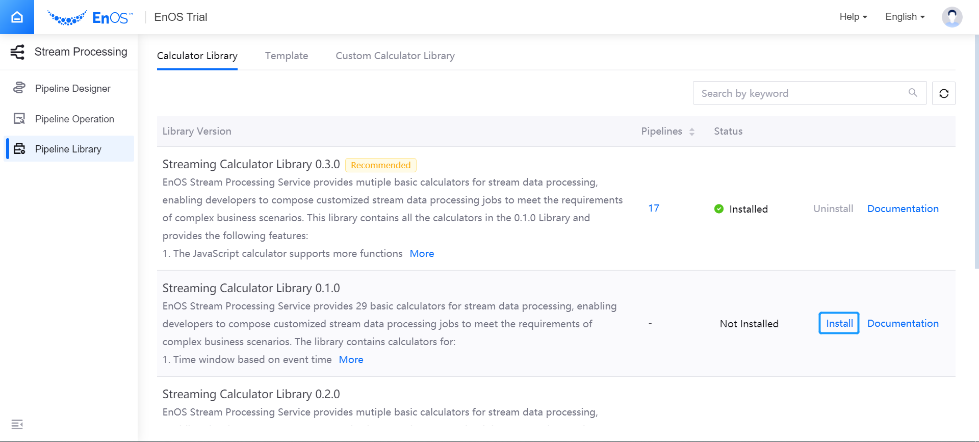Click Streaming Calculator Library 0.1.0 title

251,288
